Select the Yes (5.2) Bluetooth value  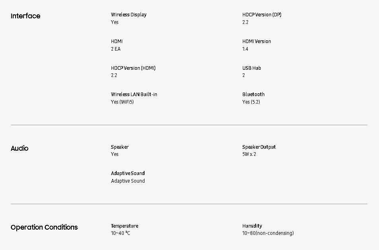(x=251, y=102)
